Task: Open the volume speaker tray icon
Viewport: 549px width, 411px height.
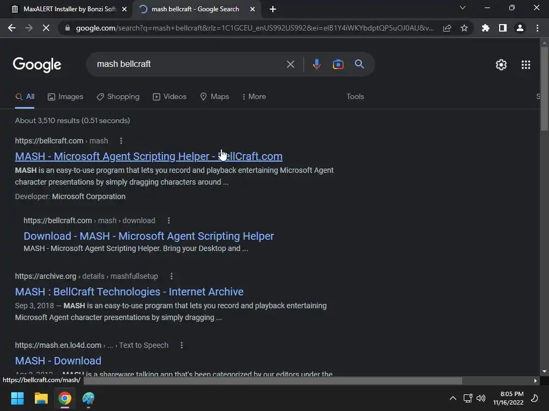Action: pos(481,398)
